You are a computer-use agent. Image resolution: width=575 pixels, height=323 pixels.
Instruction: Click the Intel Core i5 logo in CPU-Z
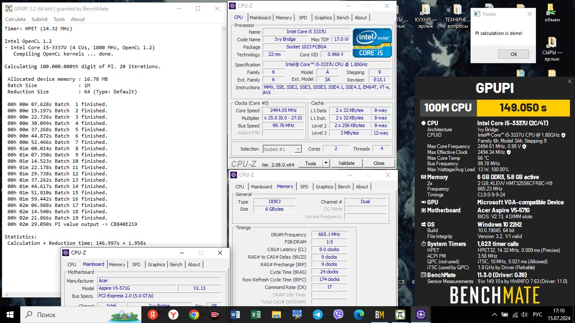tap(372, 43)
